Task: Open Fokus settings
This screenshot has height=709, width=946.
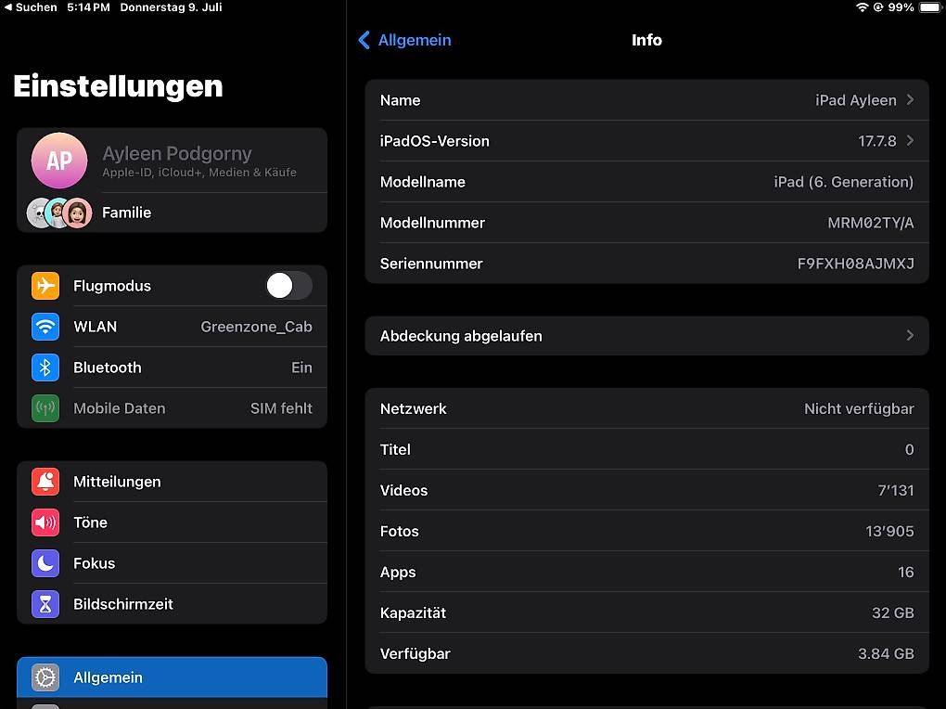Action: [172, 563]
